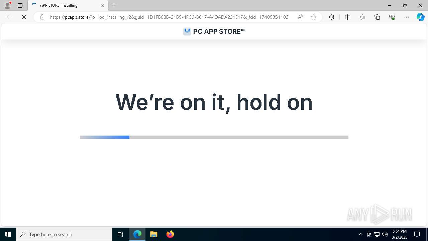Open Collections in Edge toolbar
The width and height of the screenshot is (428, 241).
(x=377, y=17)
